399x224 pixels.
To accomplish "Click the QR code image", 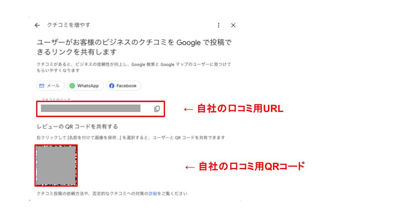I will pos(56,166).
